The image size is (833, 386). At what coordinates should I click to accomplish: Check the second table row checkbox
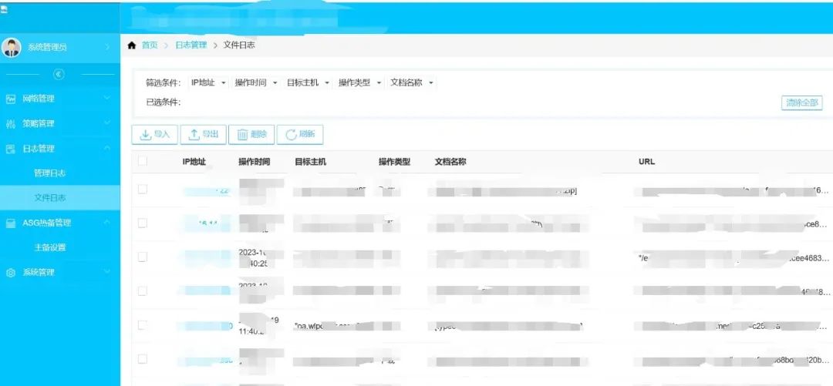point(143,223)
